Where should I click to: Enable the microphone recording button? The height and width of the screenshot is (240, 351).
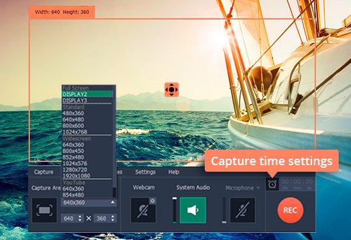[x=242, y=210]
